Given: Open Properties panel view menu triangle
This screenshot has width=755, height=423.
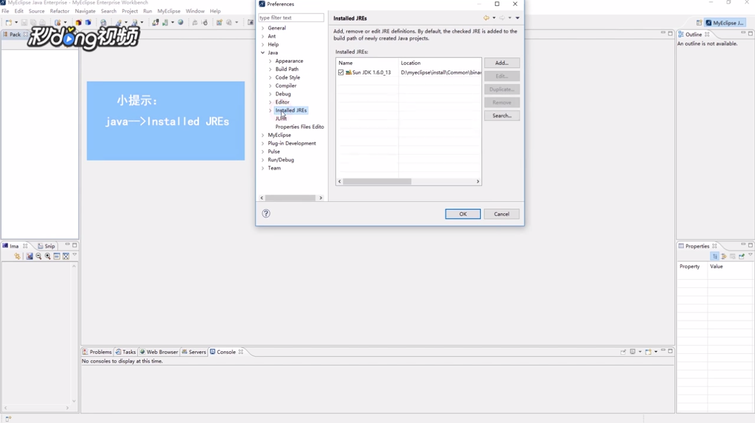Looking at the screenshot, I should click(x=751, y=255).
